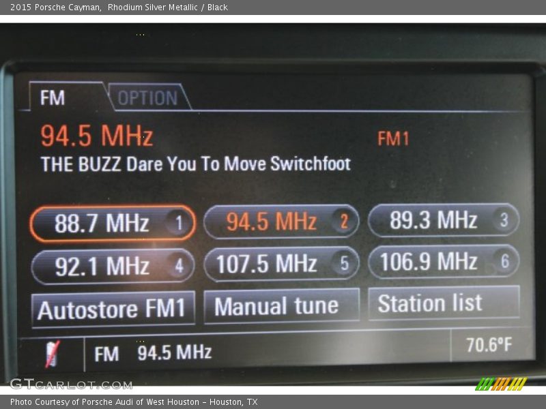Tap the orange FM1 band indicator

click(x=393, y=138)
